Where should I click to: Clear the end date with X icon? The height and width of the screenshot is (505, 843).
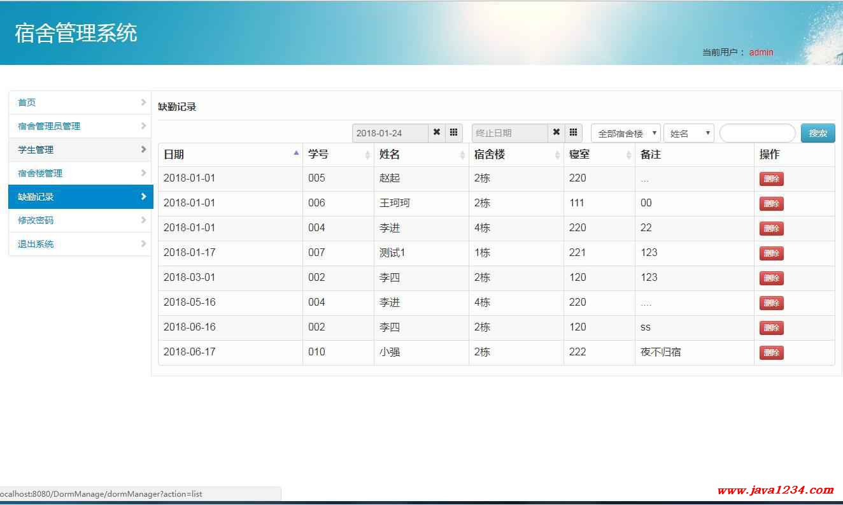[556, 132]
